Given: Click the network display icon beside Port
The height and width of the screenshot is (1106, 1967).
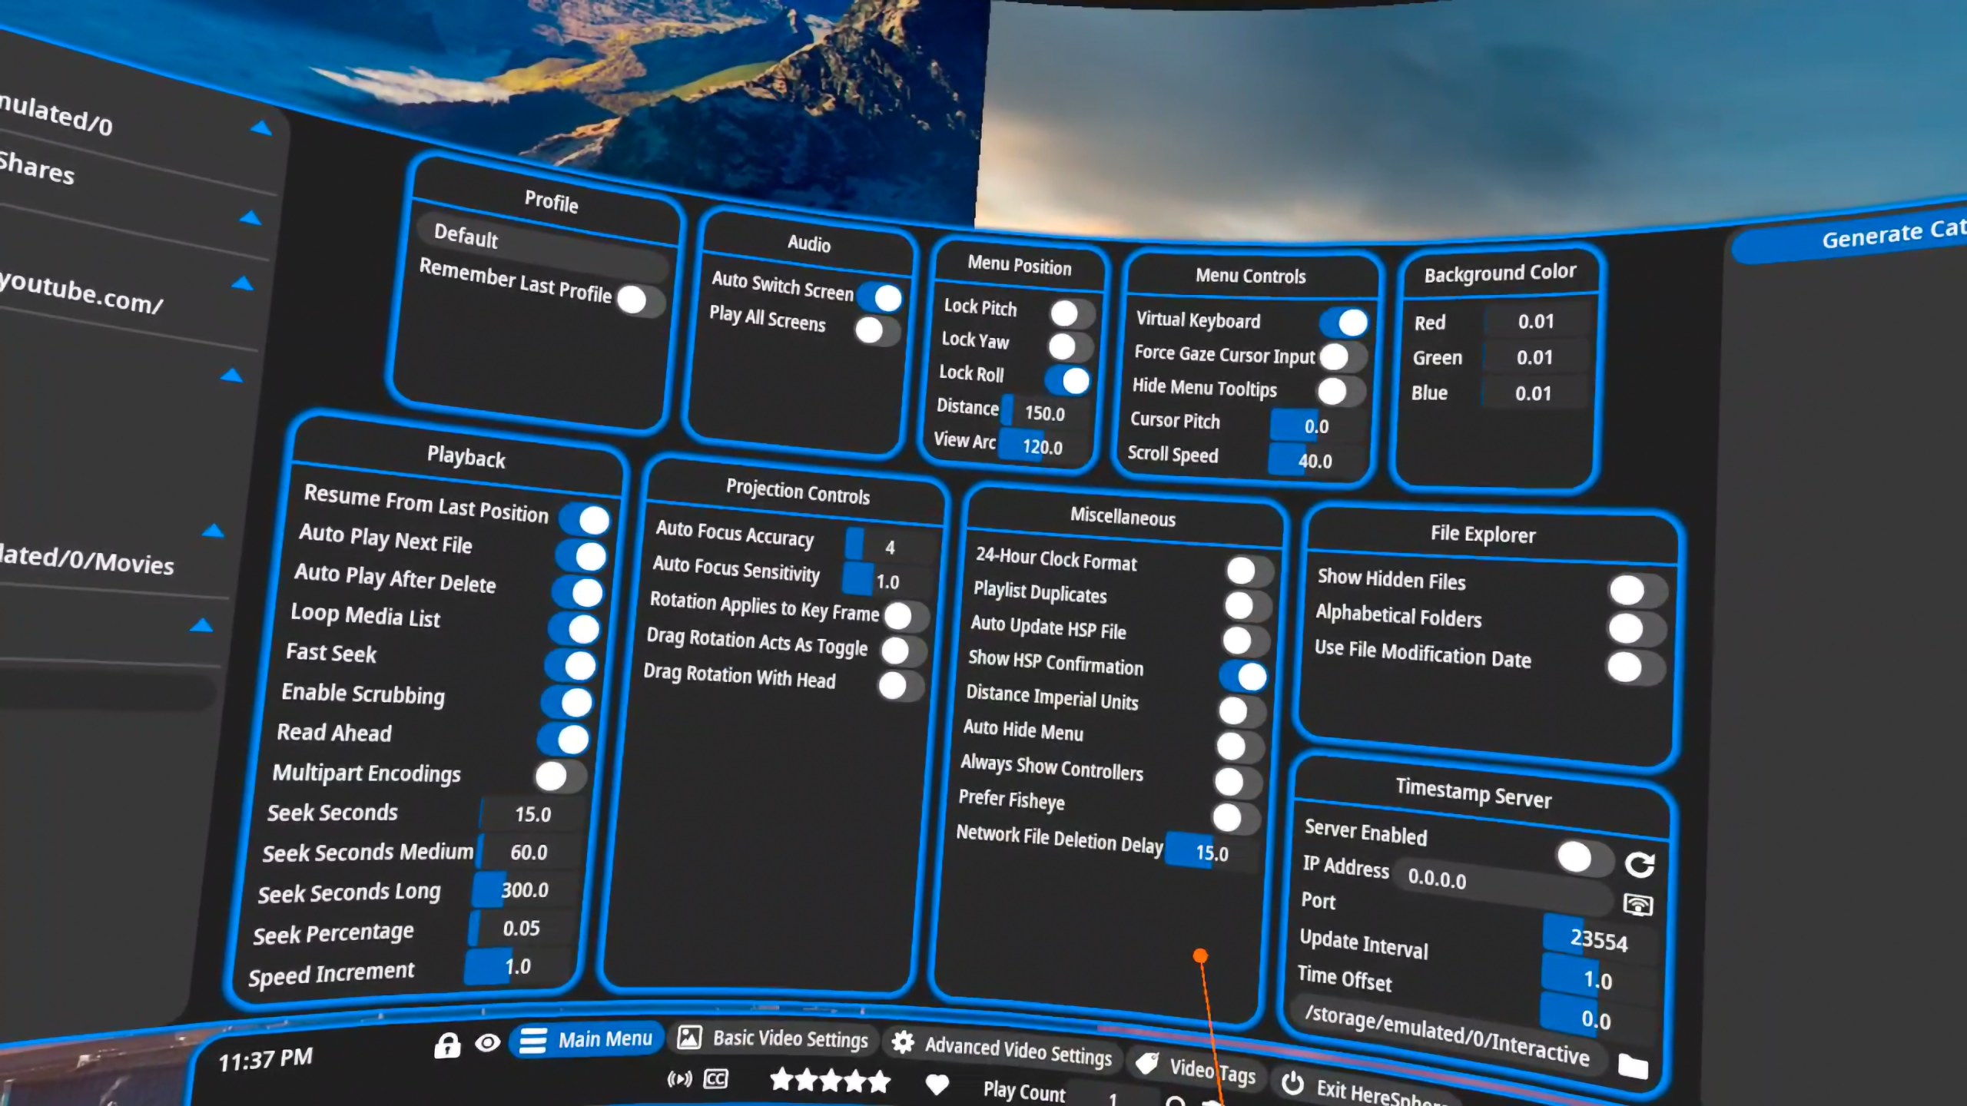Looking at the screenshot, I should pyautogui.click(x=1637, y=905).
